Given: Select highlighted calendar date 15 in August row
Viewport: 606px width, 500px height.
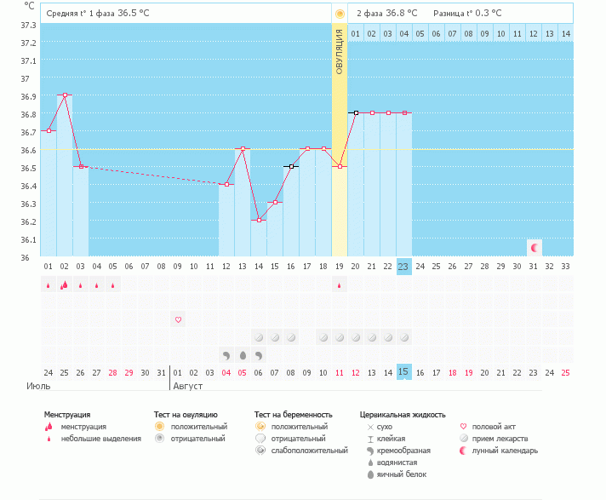Looking at the screenshot, I should 404,372.
